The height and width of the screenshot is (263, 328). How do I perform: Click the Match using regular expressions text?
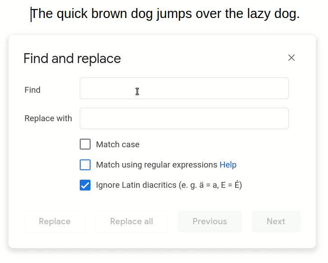pos(157,165)
